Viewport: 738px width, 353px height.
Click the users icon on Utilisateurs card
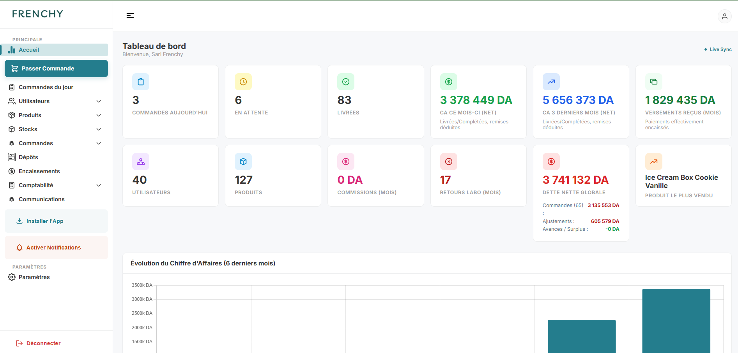click(x=141, y=162)
